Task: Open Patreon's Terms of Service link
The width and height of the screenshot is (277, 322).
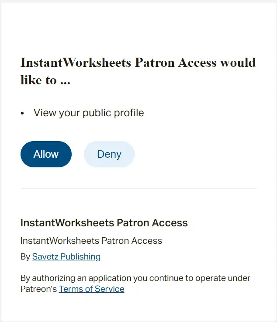Action: 92,289
